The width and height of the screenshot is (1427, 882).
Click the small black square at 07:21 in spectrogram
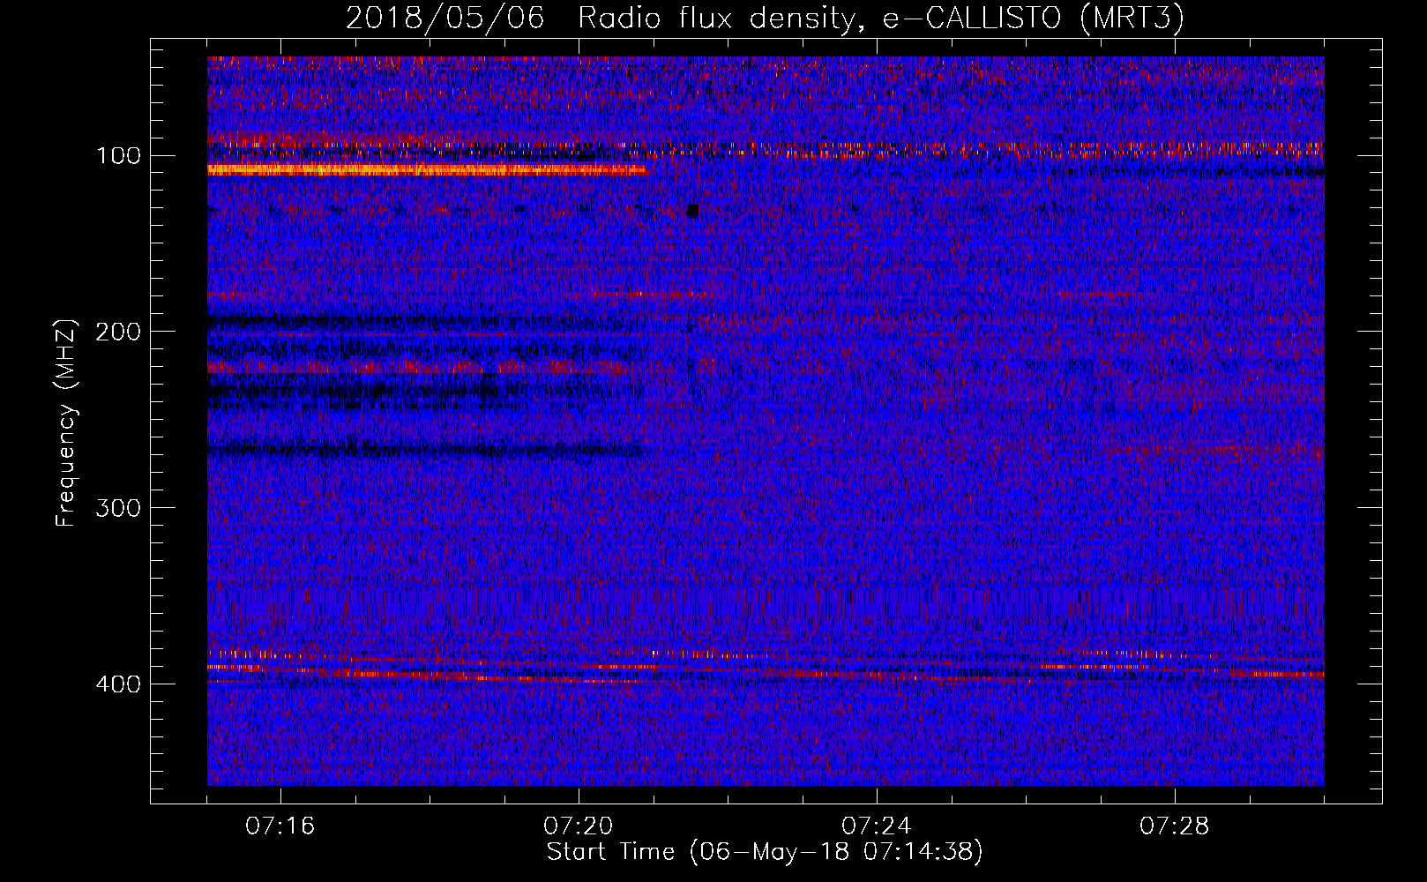pos(692,210)
